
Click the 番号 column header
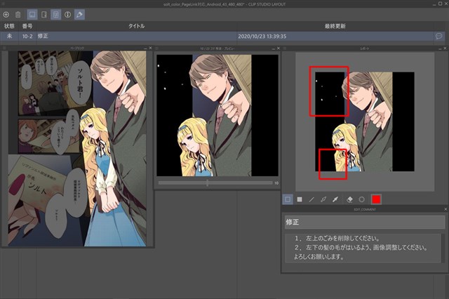click(27, 26)
